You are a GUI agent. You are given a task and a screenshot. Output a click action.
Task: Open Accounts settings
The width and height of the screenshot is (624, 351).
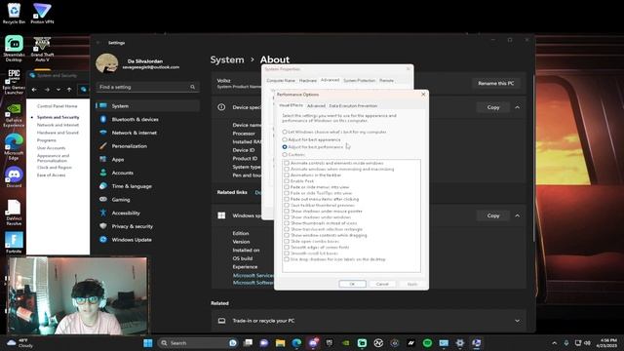(147, 173)
